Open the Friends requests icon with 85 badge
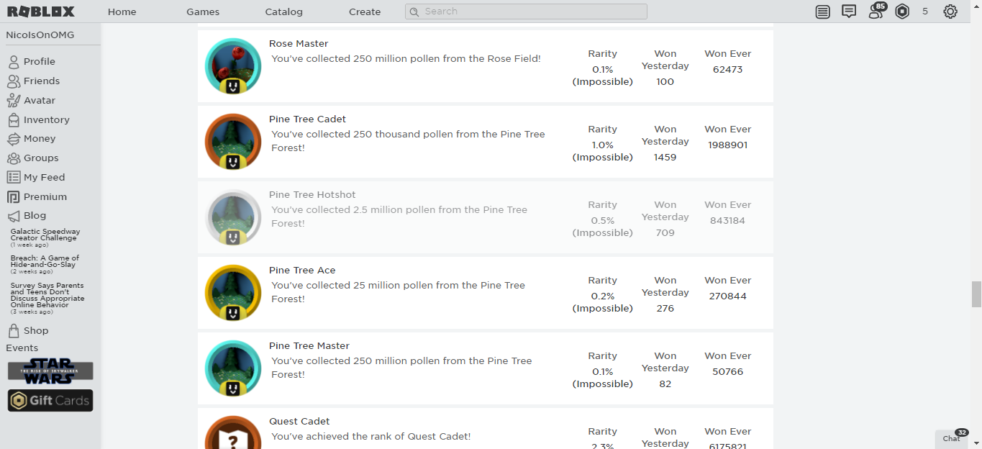Image resolution: width=982 pixels, height=449 pixels. 876,12
